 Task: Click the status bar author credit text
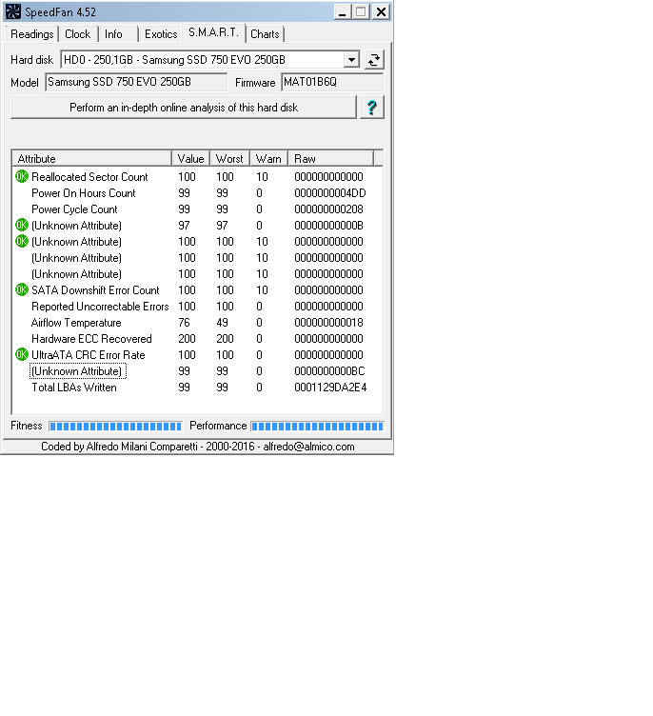[198, 447]
